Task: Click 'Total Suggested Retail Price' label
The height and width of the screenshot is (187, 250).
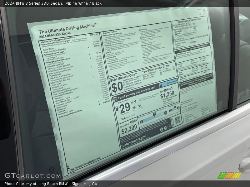Action: [71, 114]
